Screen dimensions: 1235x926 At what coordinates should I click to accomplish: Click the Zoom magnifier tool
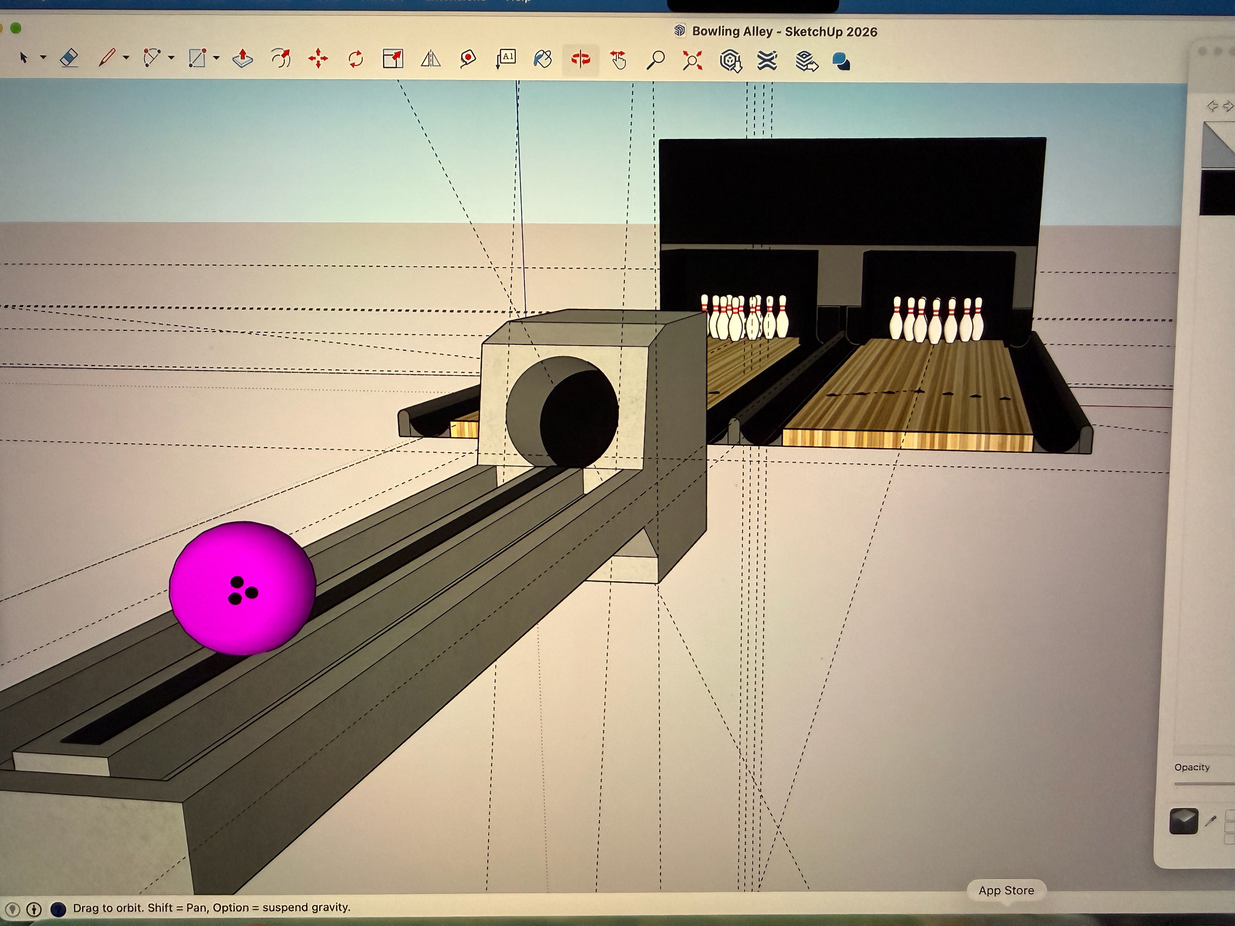(655, 60)
